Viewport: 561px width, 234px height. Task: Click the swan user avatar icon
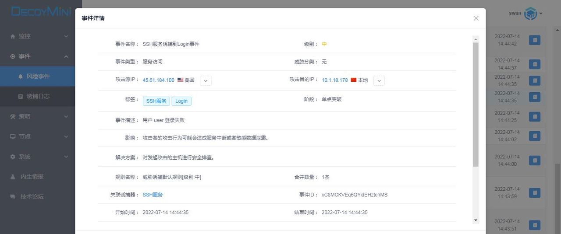point(531,13)
